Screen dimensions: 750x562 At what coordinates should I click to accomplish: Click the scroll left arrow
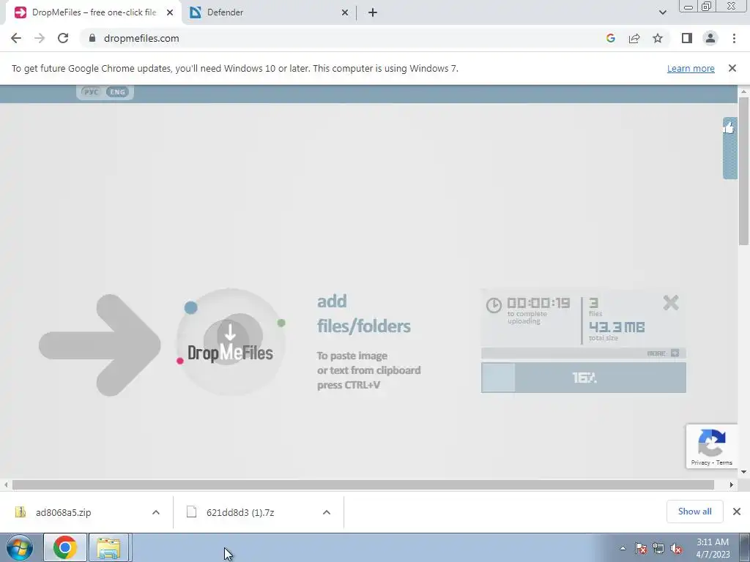tap(6, 484)
